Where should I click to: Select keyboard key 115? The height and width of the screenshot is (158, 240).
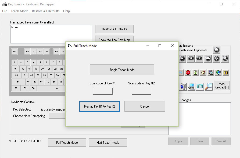point(47,51)
